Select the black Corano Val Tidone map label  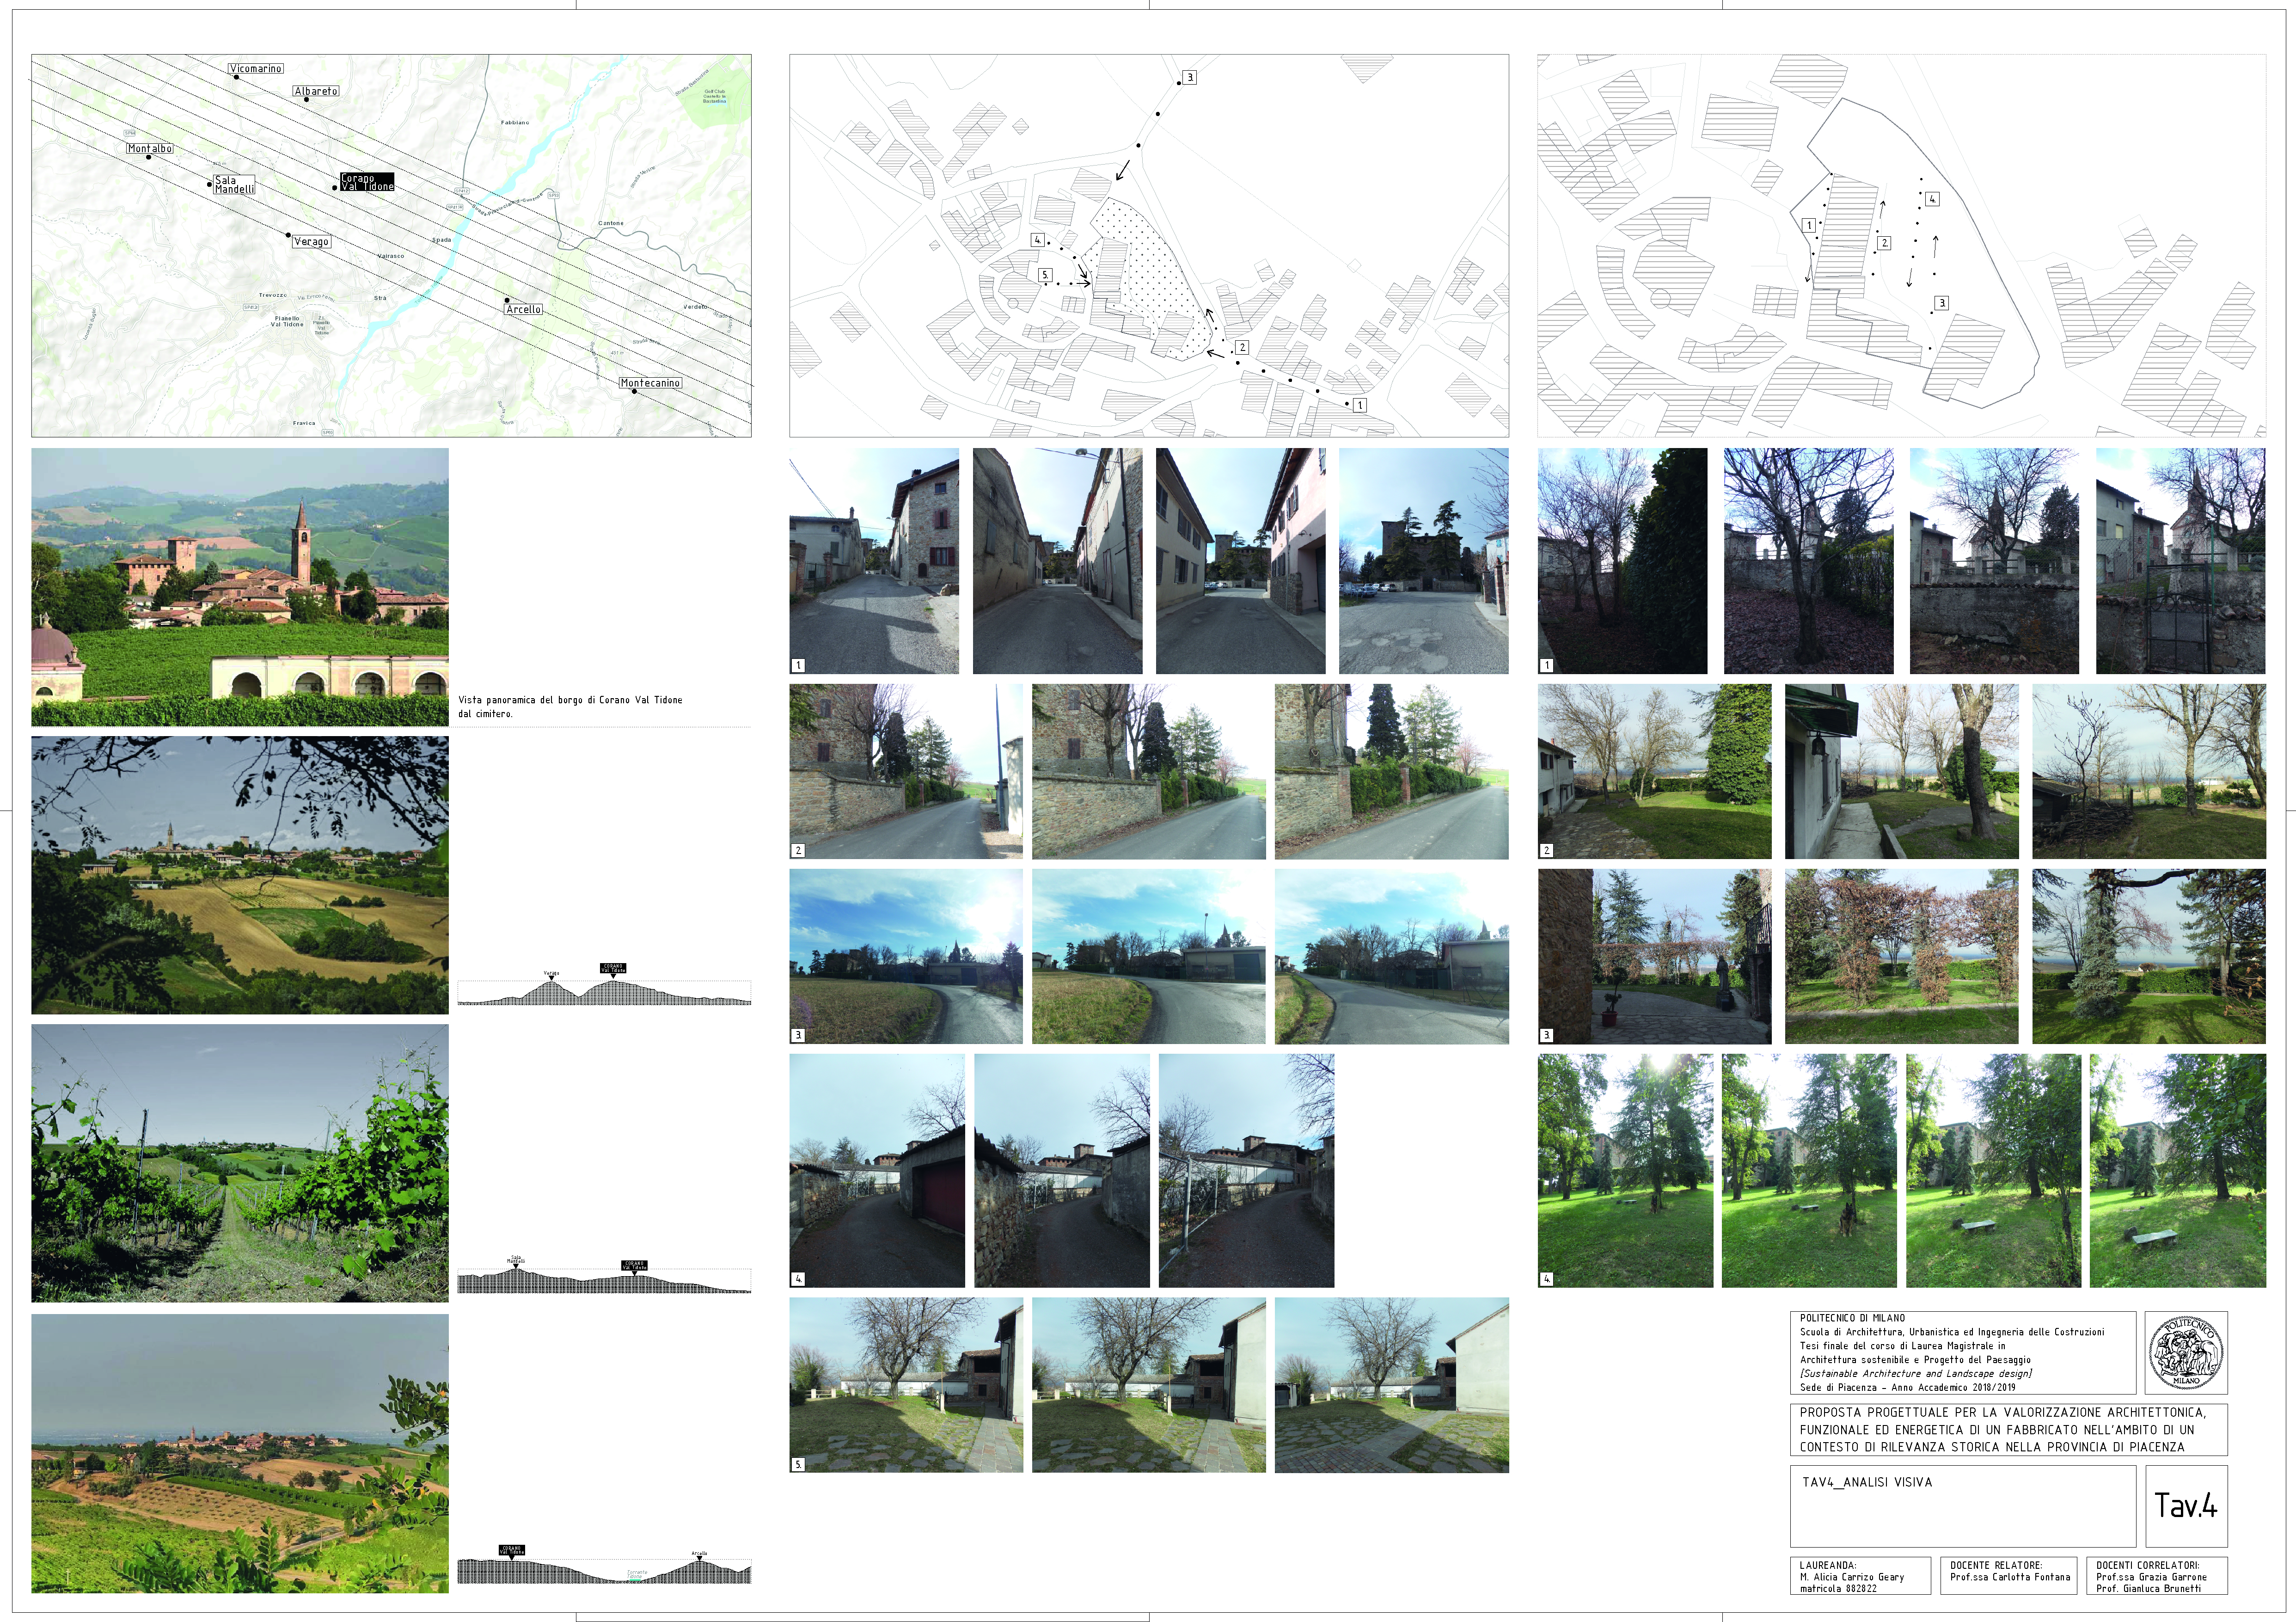(367, 182)
